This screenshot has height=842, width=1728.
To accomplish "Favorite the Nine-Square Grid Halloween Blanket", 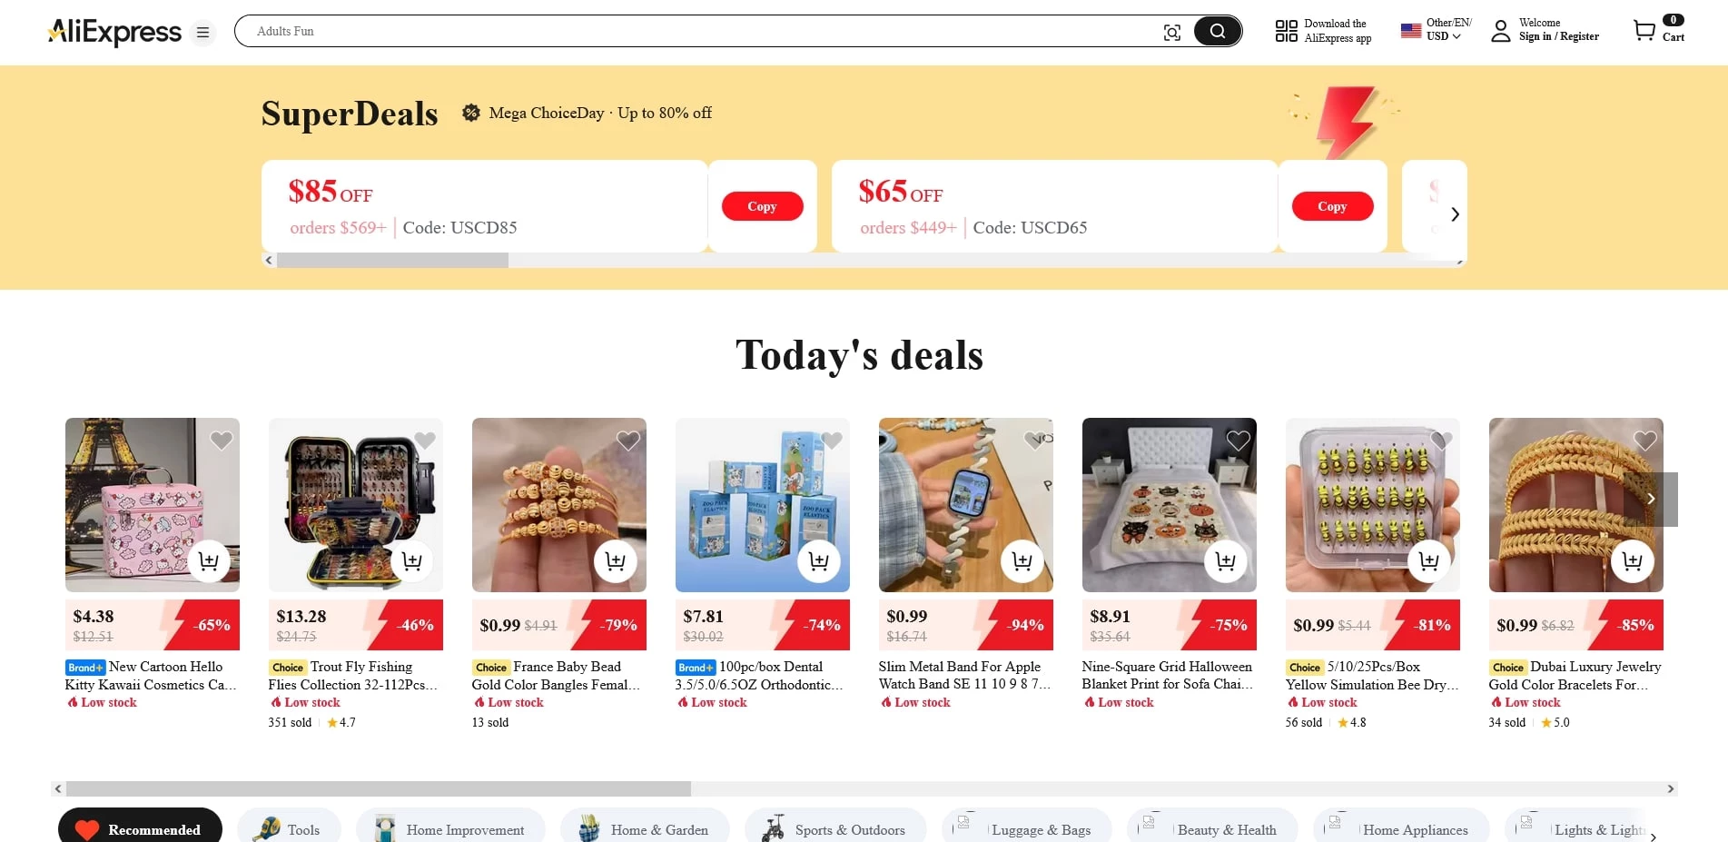I will [x=1239, y=441].
